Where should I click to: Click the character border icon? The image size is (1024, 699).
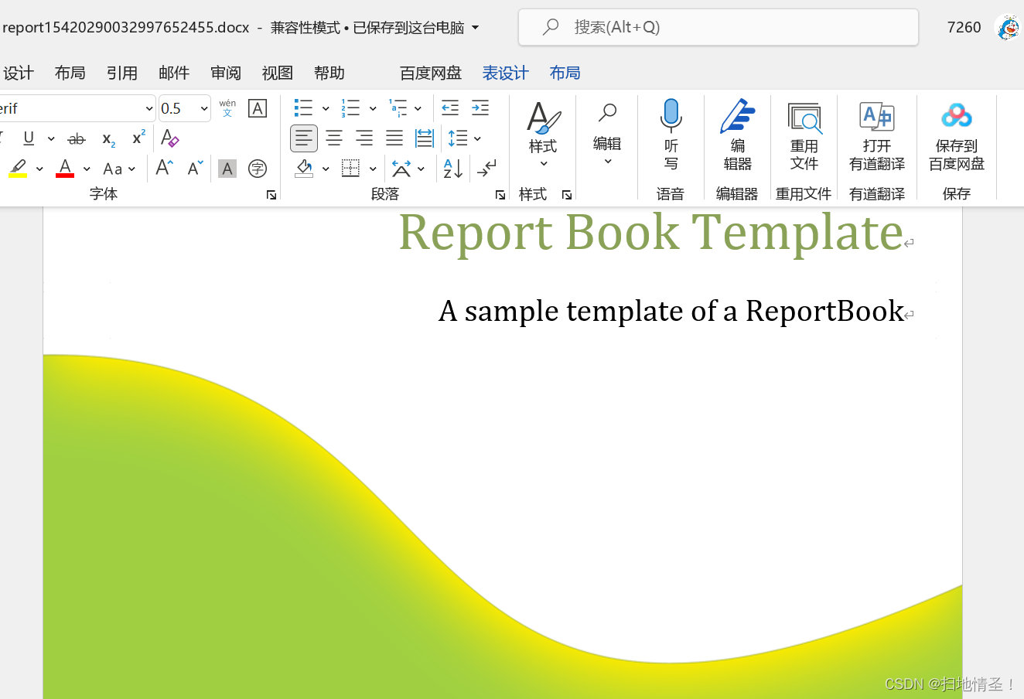(x=258, y=108)
